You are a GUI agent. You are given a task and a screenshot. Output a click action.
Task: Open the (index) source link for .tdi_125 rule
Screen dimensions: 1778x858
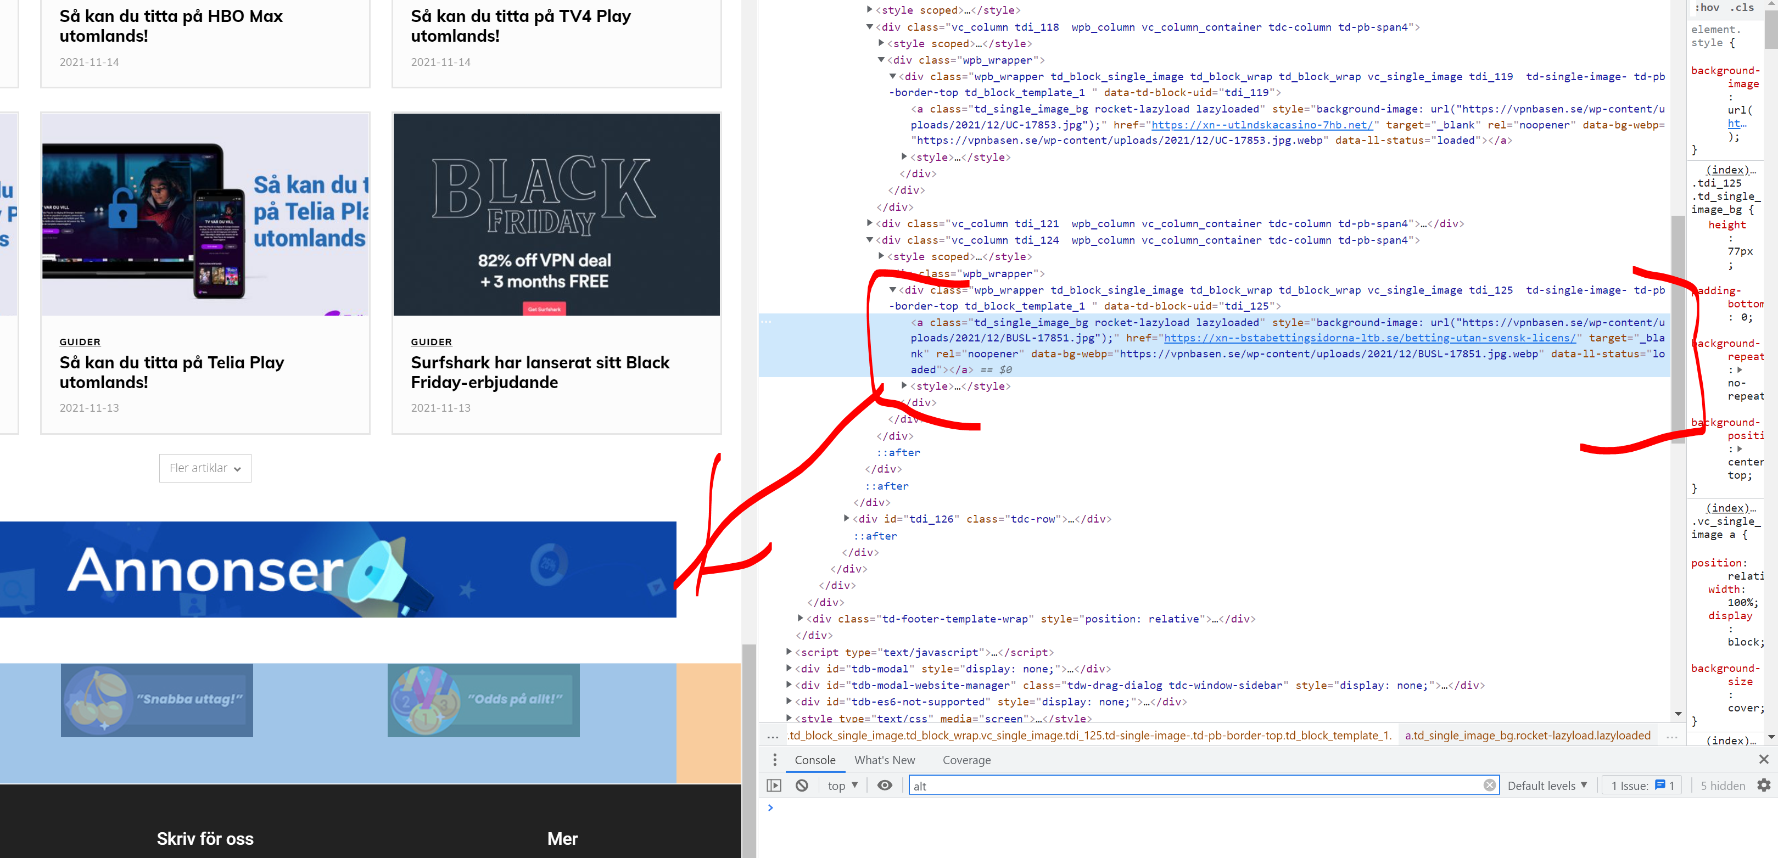point(1730,170)
